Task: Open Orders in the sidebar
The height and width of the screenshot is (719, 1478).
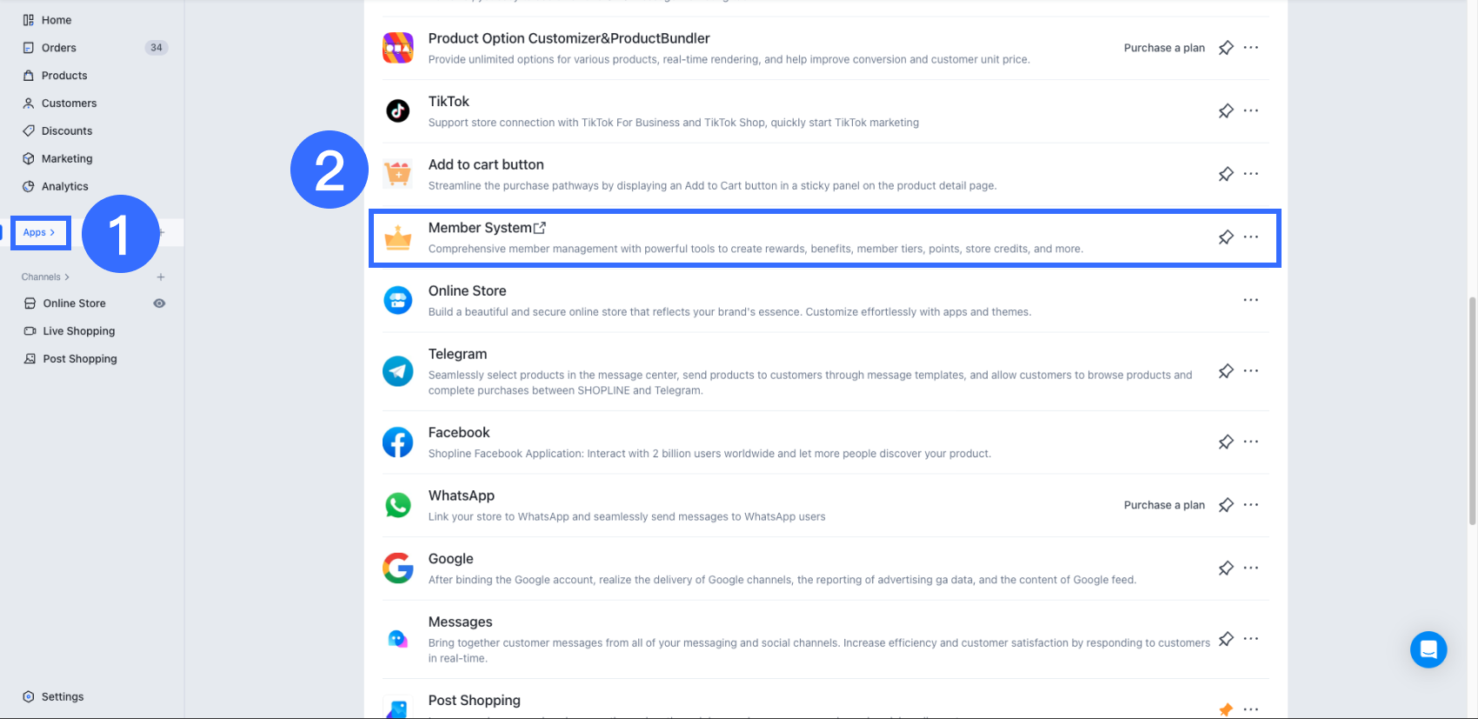Action: (59, 48)
